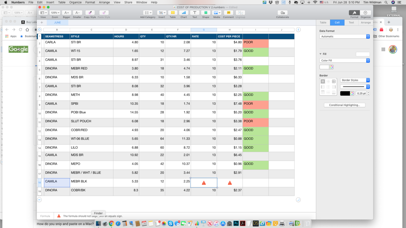This screenshot has width=406, height=228.
Task: Click the Conditional Highlighting button
Action: (344, 105)
